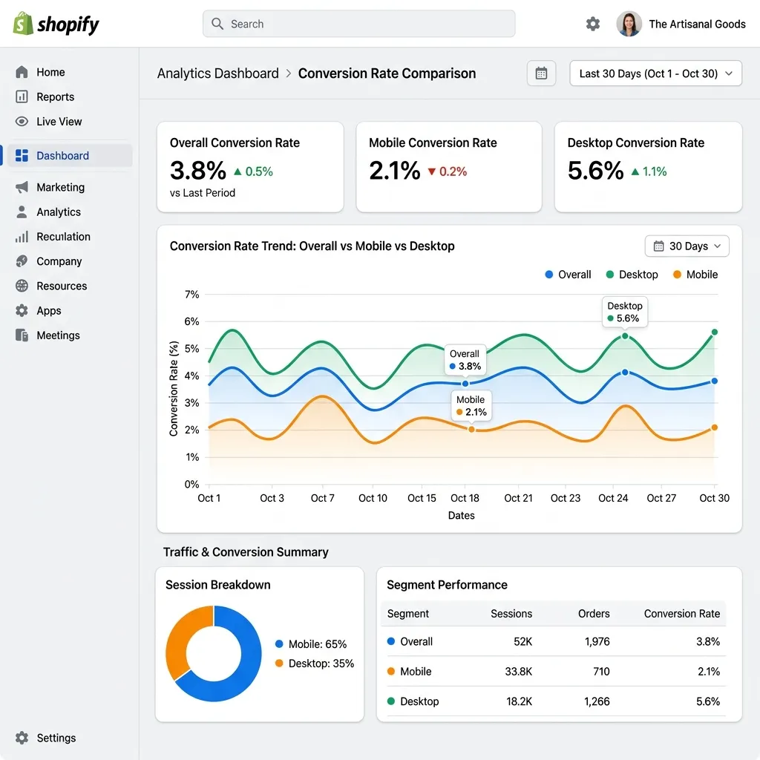This screenshot has height=760, width=760.
Task: Click Desktop: 35% legend entry
Action: point(315,663)
